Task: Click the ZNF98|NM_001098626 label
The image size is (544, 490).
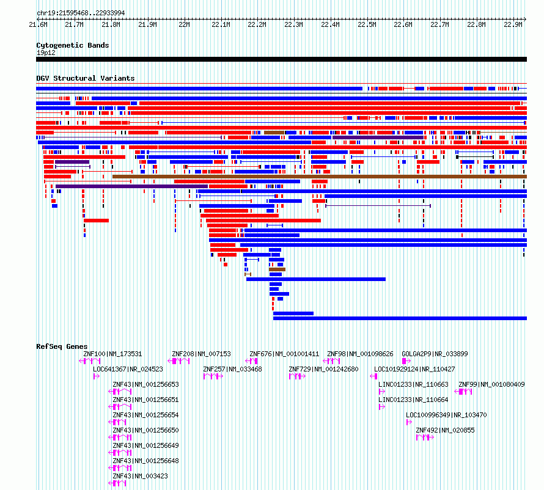Action: click(x=360, y=354)
